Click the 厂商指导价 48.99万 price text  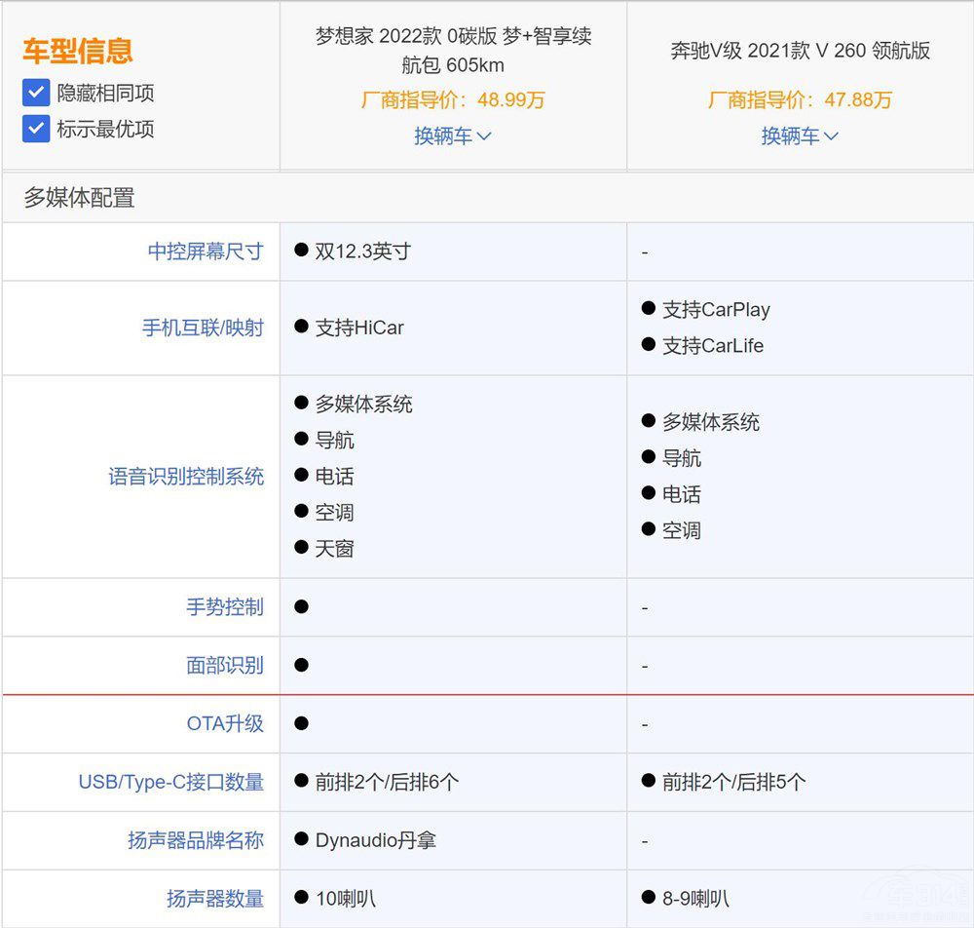pyautogui.click(x=454, y=99)
